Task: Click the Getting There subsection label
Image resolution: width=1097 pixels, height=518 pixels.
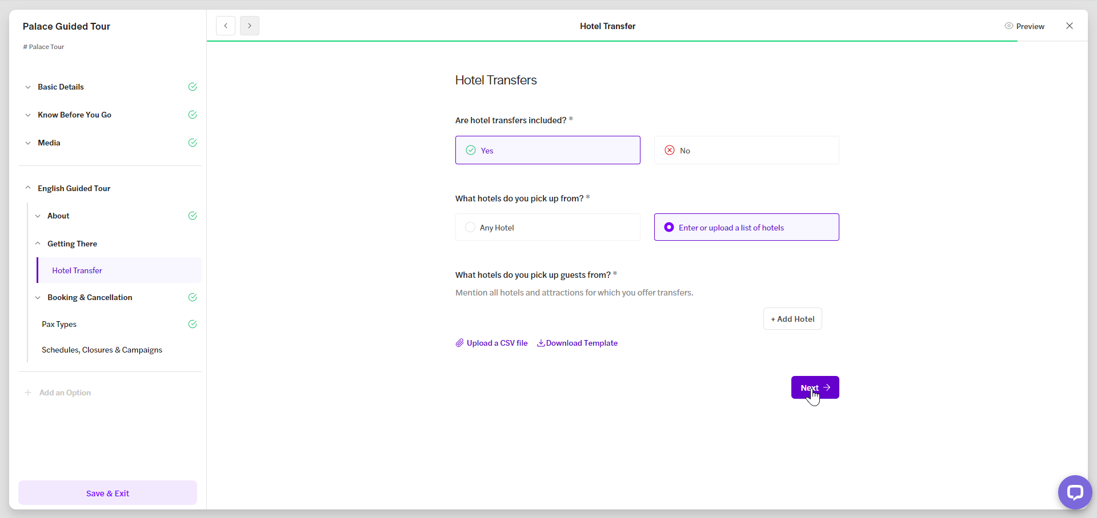Action: [72, 244]
